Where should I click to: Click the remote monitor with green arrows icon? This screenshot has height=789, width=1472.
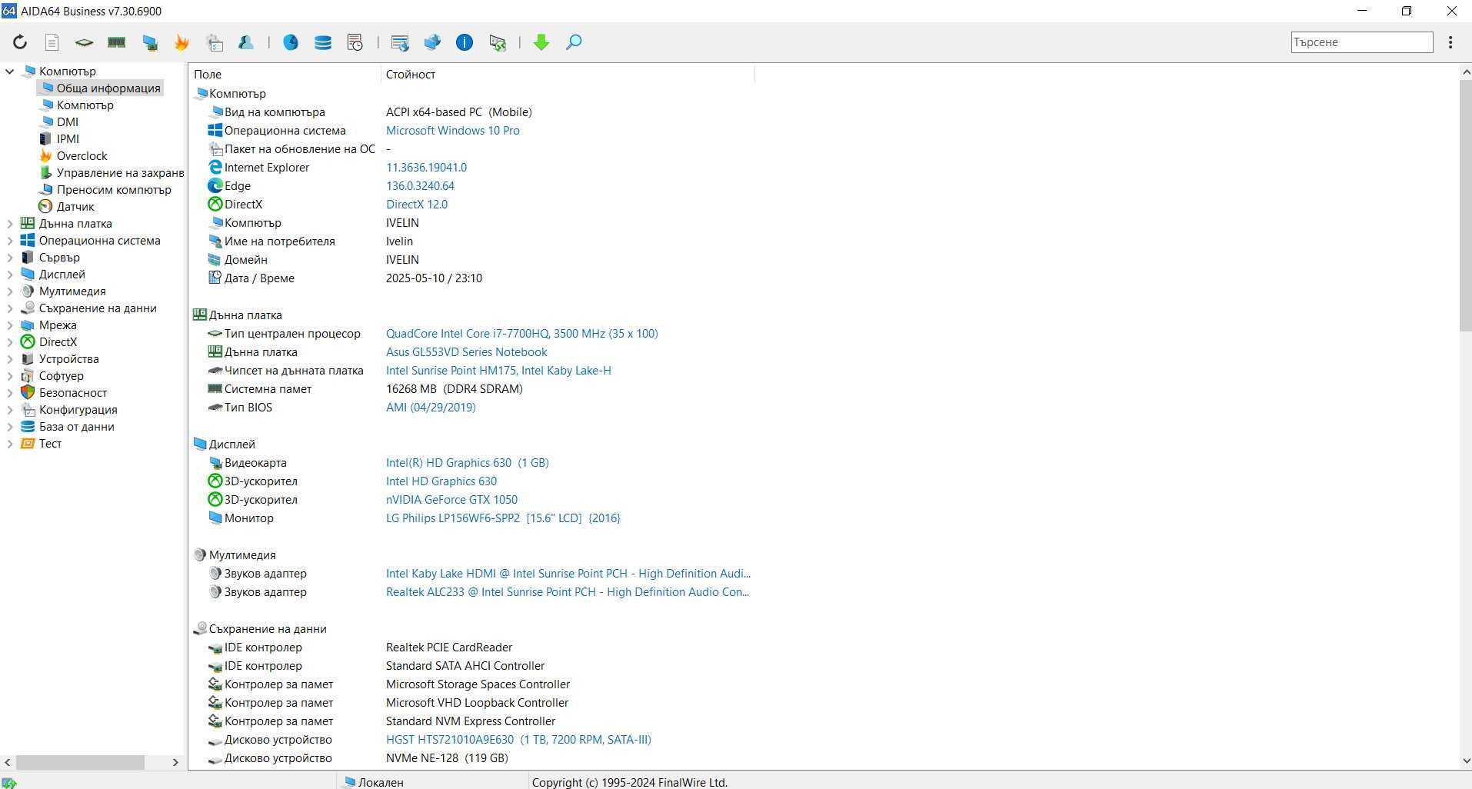(498, 42)
